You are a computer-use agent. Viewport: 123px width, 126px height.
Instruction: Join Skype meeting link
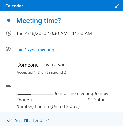click(x=35, y=50)
